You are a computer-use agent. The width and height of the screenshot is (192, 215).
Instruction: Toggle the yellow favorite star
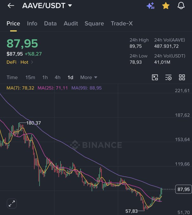166,6
